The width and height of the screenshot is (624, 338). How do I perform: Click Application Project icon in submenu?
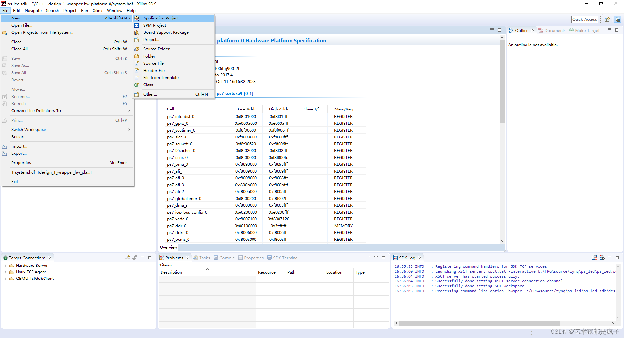point(137,18)
